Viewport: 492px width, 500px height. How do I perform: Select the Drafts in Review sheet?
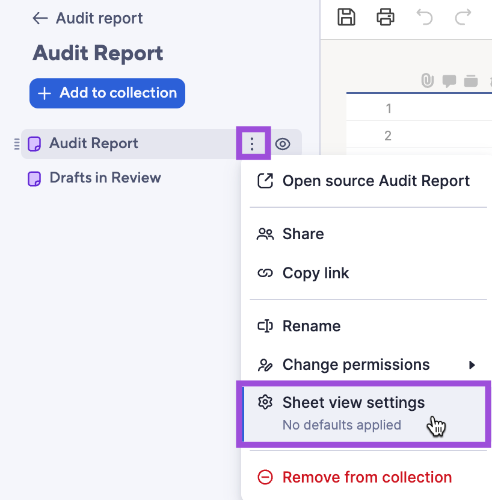tap(104, 177)
